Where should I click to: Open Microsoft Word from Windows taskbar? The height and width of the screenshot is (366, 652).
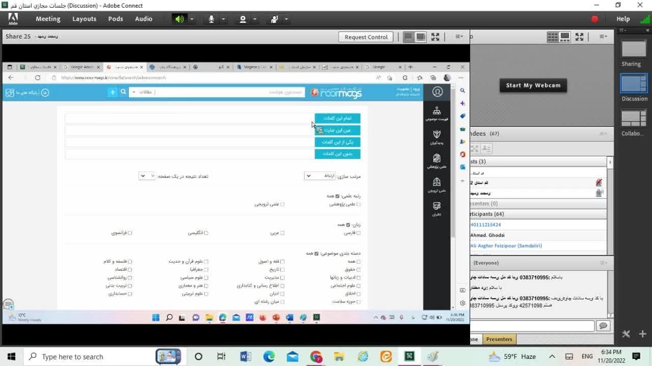tap(246, 356)
